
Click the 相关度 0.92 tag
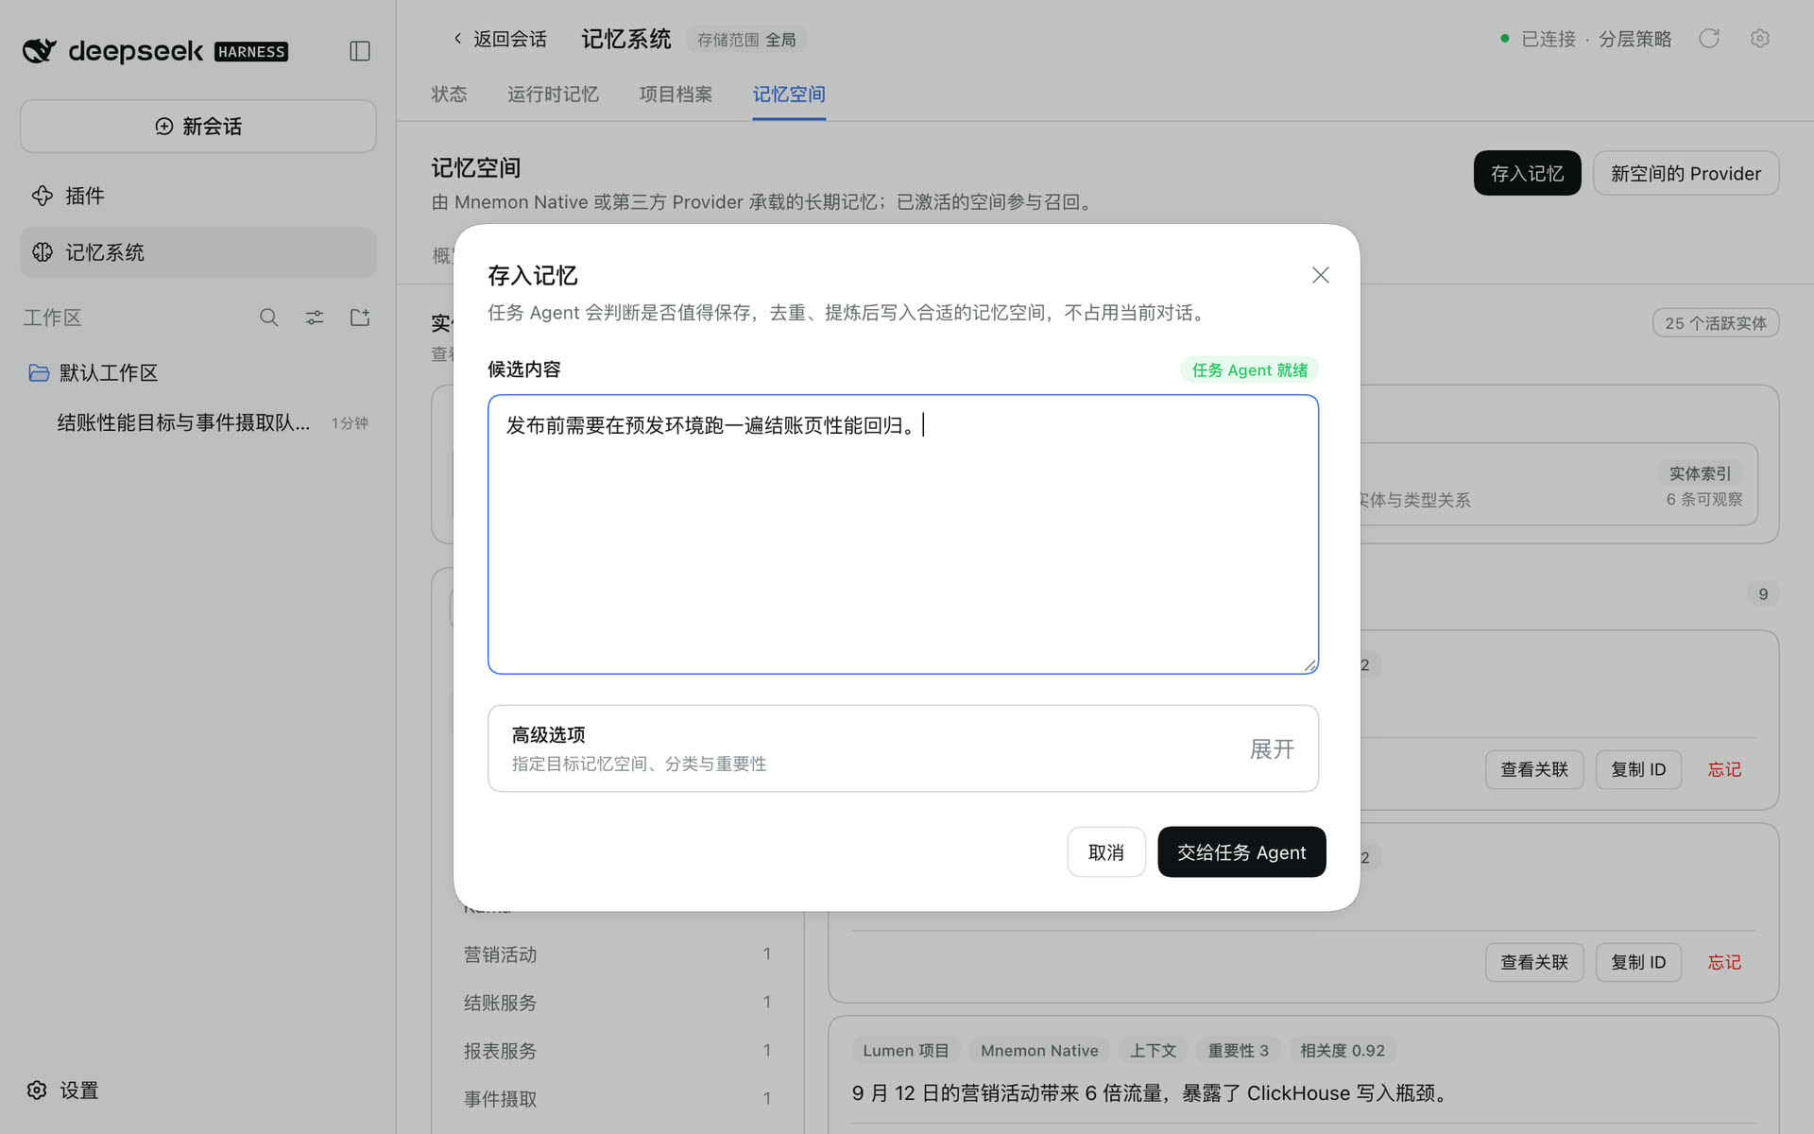point(1342,1050)
